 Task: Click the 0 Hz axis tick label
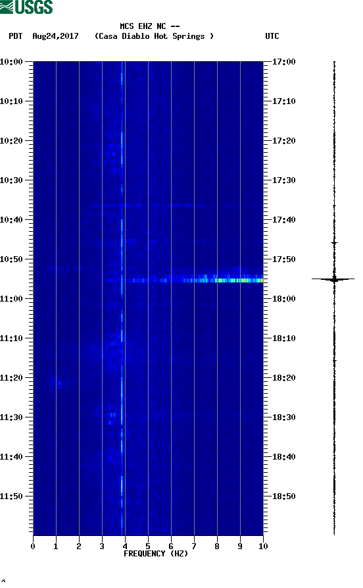[33, 546]
